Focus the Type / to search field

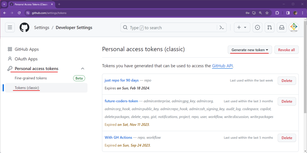coord(174,27)
